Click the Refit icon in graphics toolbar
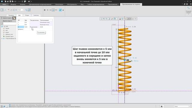This screenshot has height=108, width=192. [x=101, y=19]
